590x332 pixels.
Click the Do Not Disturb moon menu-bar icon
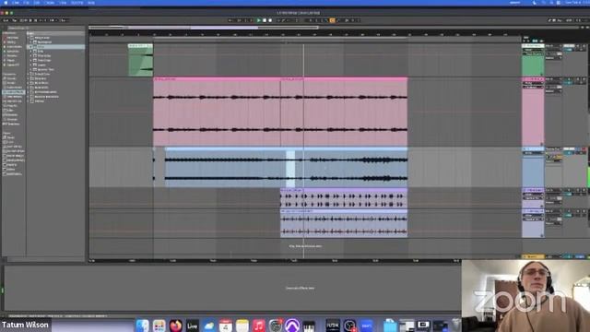click(x=535, y=3)
